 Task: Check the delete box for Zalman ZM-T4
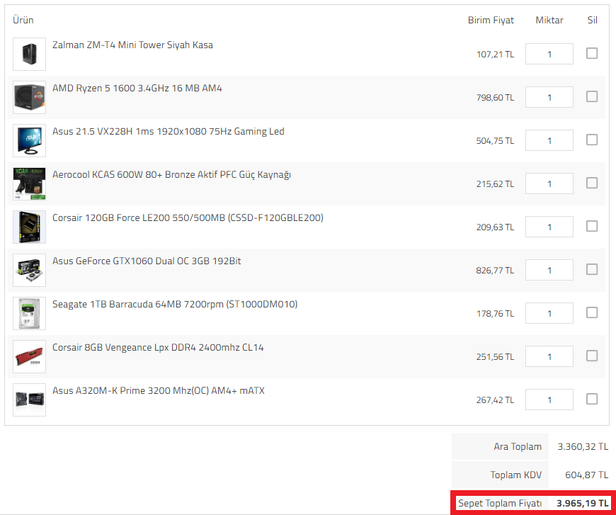592,53
